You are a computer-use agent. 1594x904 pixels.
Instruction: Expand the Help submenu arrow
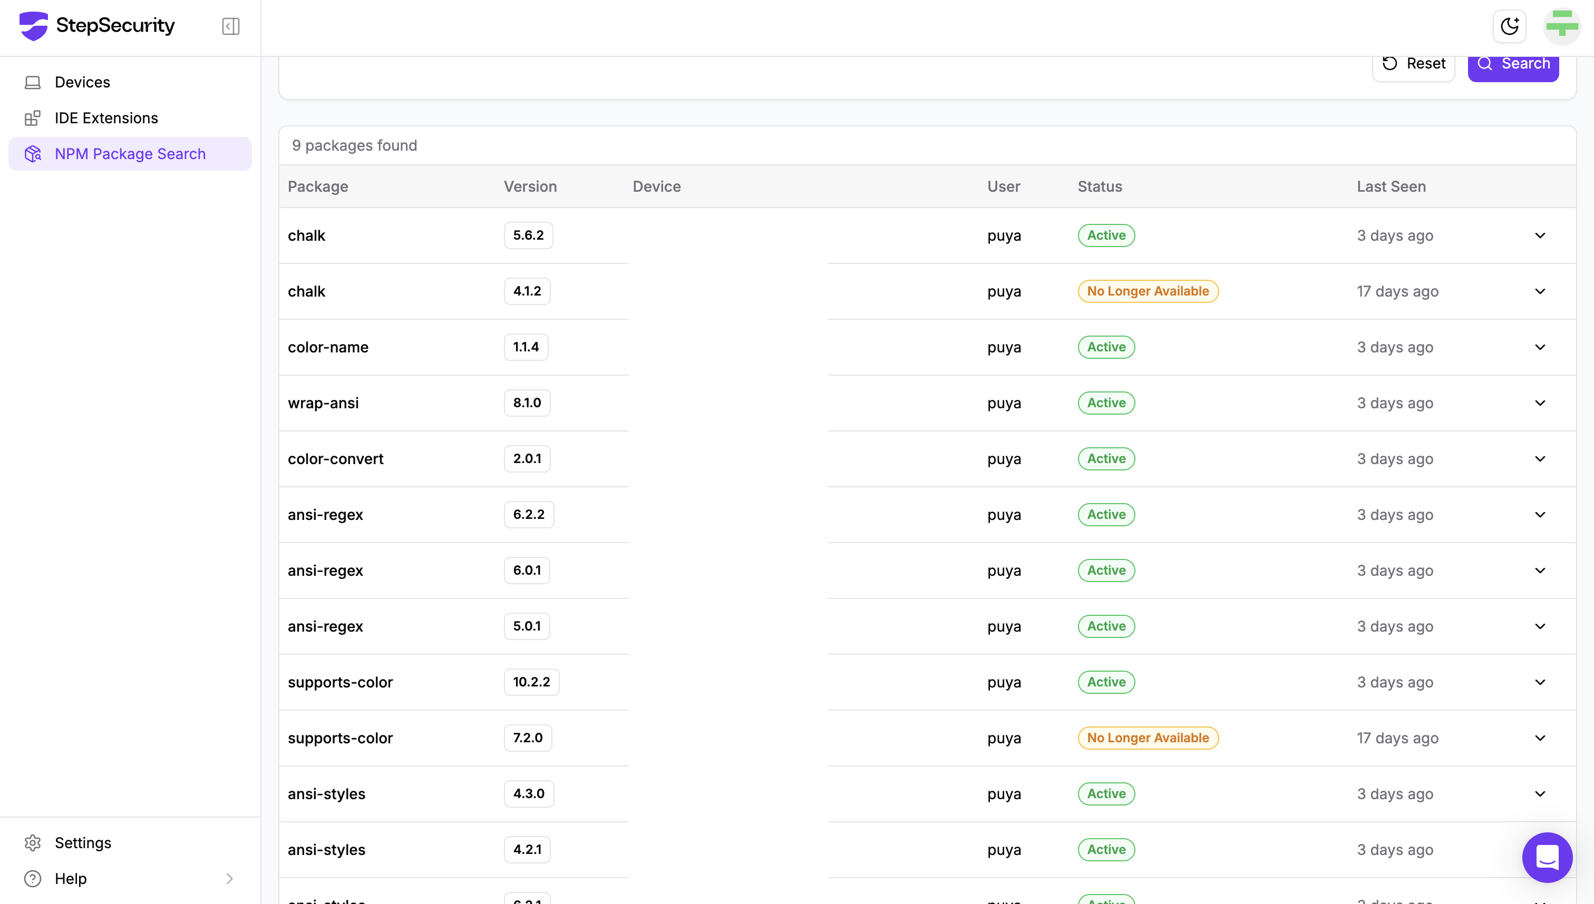pos(229,879)
